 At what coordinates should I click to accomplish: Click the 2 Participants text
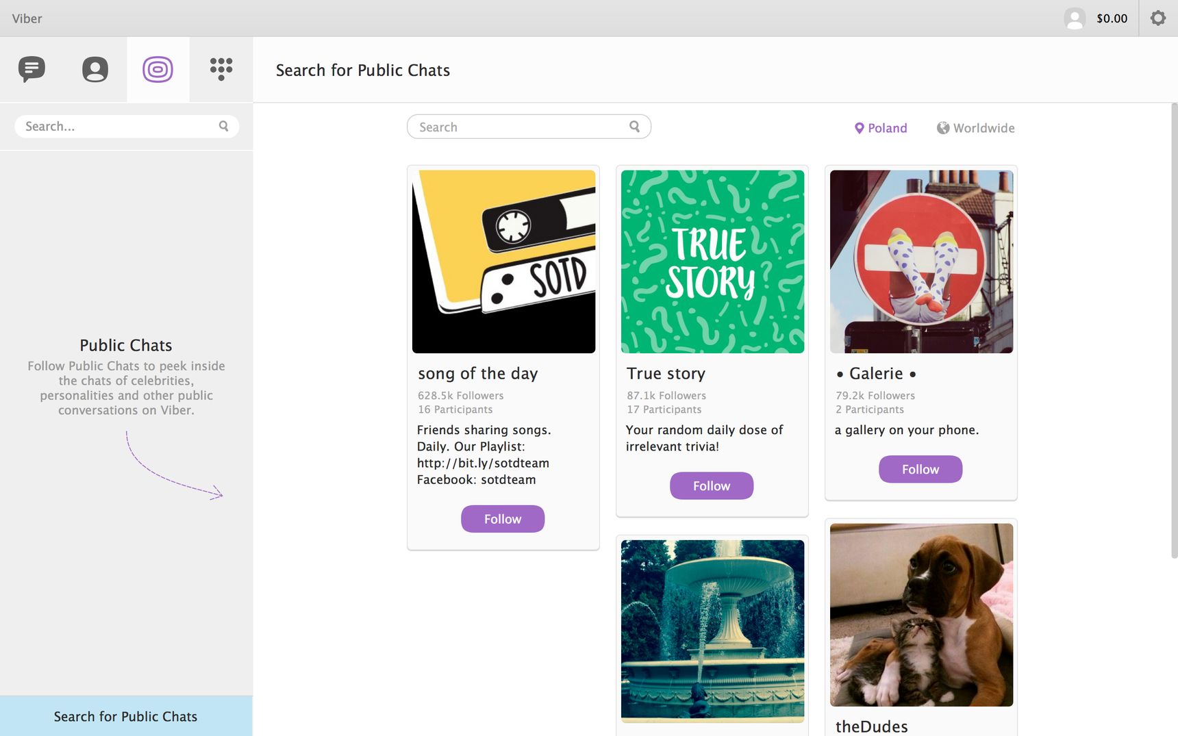(870, 409)
